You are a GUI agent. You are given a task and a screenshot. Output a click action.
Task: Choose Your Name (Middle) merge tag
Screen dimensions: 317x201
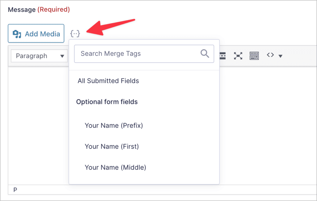point(115,167)
